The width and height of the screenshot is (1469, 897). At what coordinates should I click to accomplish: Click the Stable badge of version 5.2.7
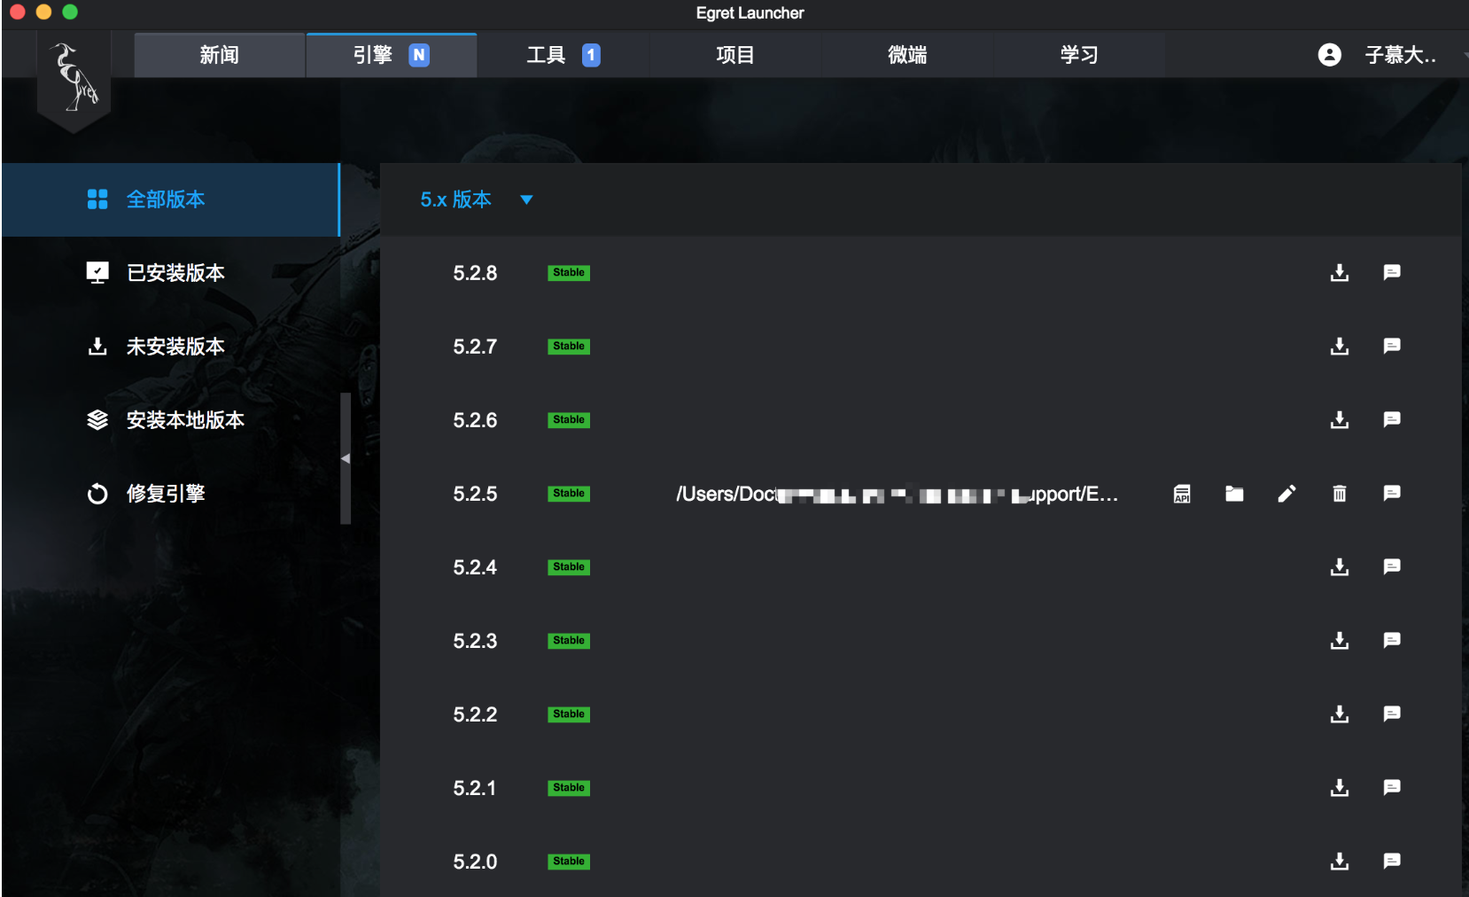tap(569, 347)
